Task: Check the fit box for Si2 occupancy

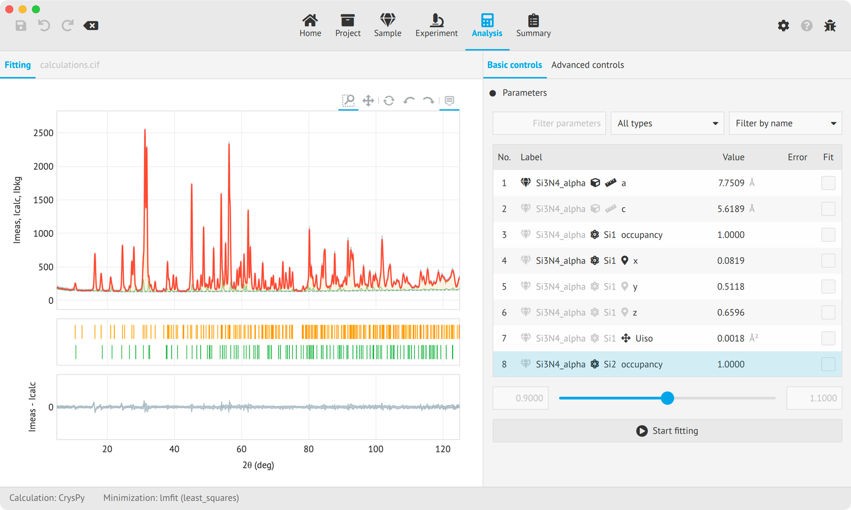Action: pos(828,364)
